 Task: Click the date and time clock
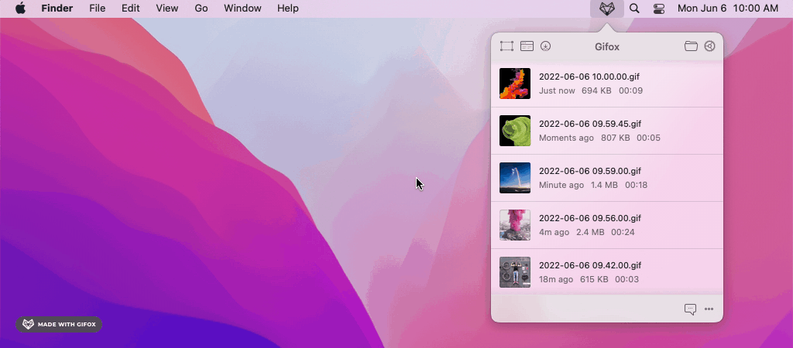tap(728, 9)
